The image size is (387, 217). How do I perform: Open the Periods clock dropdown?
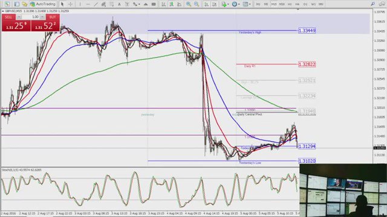(235, 4)
